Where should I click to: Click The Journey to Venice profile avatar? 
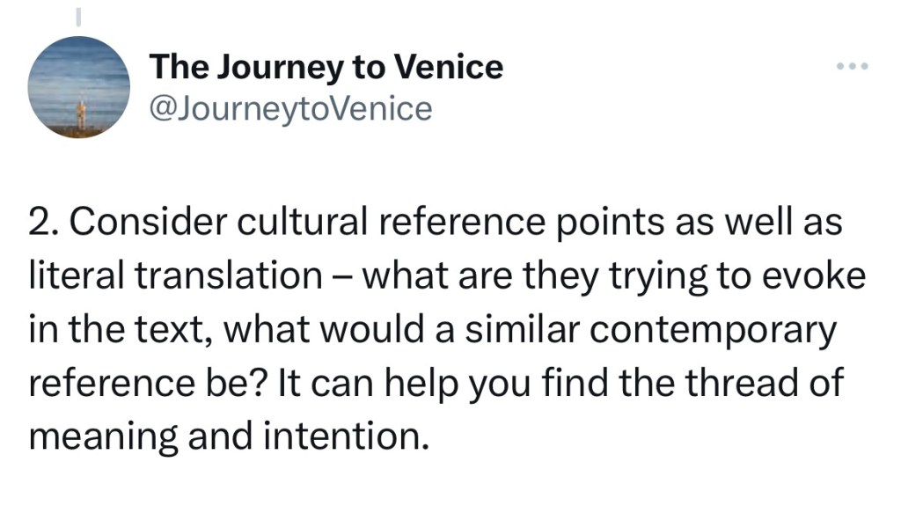click(x=79, y=87)
